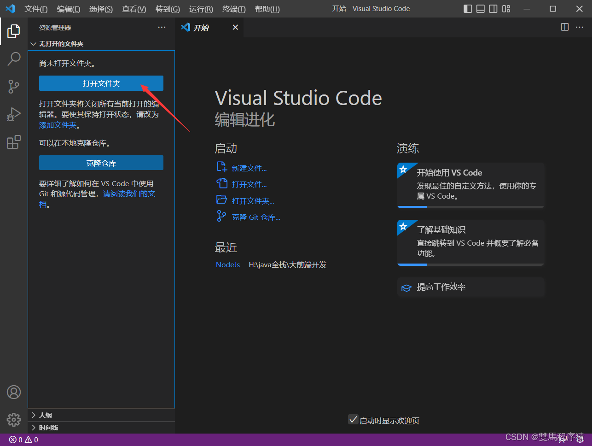Open the 查看(V) menu
The width and height of the screenshot is (592, 446).
point(134,9)
